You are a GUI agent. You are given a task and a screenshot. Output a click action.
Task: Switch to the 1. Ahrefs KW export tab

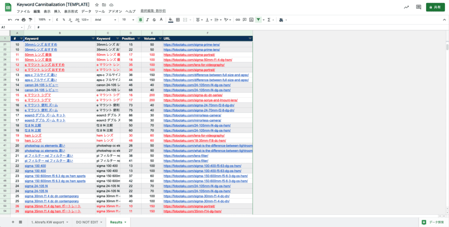click(x=50, y=222)
